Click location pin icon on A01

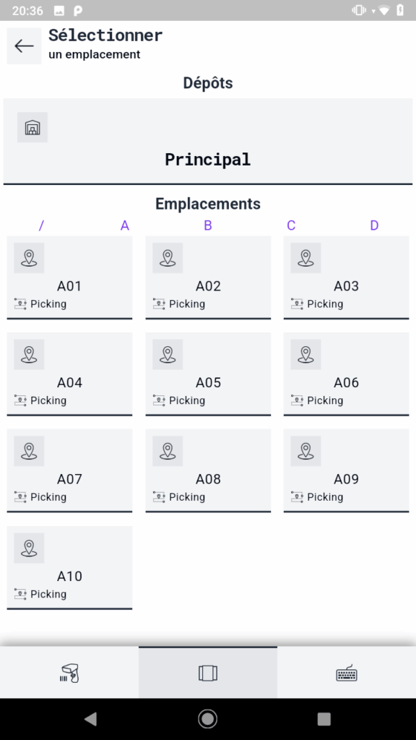29,258
